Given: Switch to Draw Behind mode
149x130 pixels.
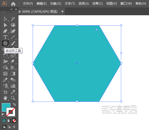Looking at the screenshot, I should coord(9,127).
